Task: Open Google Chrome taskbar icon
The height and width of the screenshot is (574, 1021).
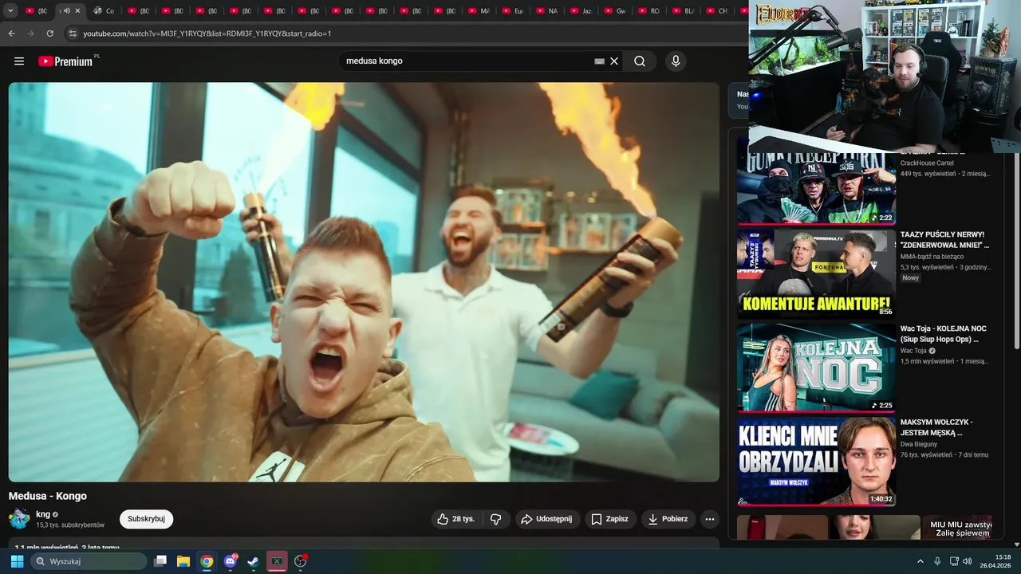Action: click(x=207, y=561)
